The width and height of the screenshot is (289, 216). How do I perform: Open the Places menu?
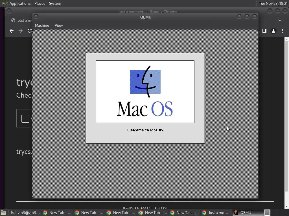point(40,3)
